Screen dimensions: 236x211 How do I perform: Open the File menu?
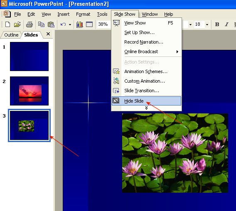(x=17, y=14)
